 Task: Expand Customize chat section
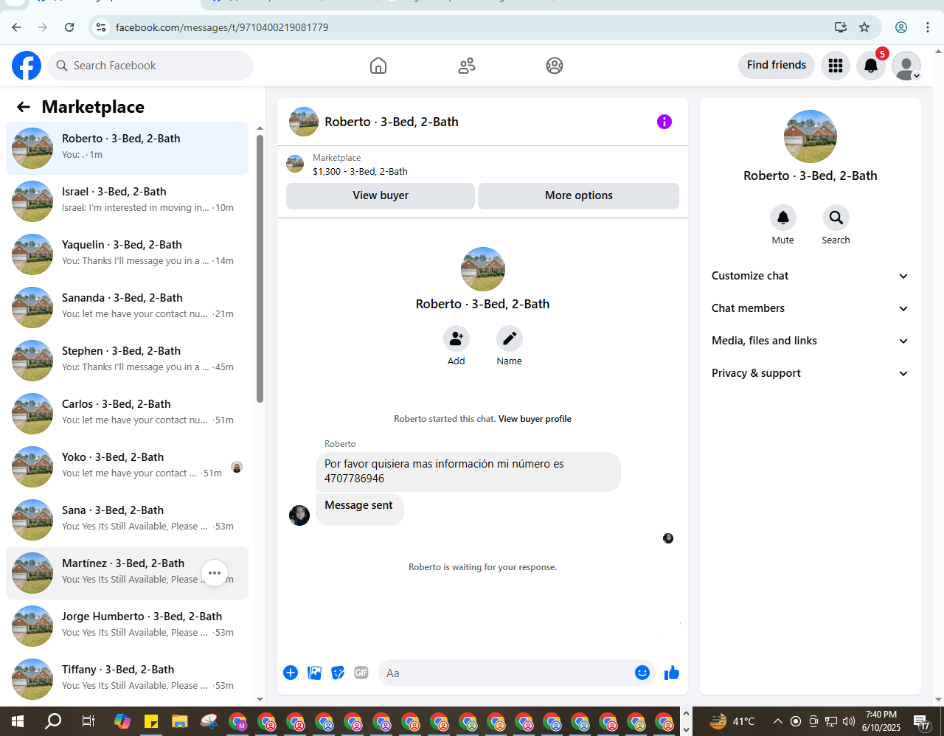(810, 276)
